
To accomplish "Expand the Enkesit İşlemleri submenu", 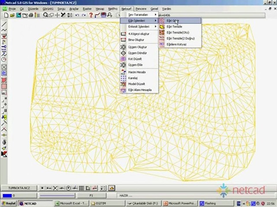I will click(139, 26).
